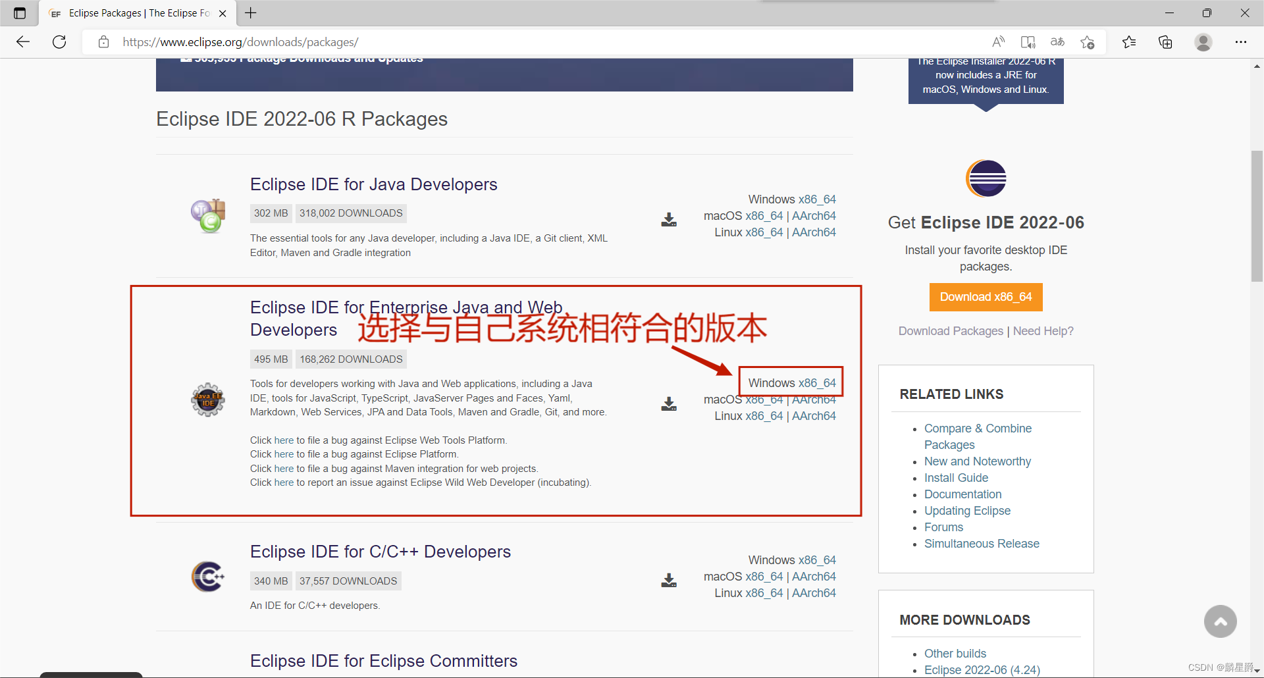Click the Enterprise Java IDE gear logo
Screen dimensions: 1264x678
tap(208, 400)
